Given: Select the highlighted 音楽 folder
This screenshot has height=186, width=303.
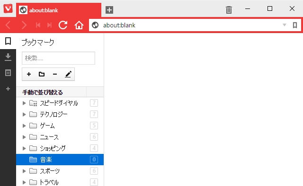Looking at the screenshot, I should pyautogui.click(x=60, y=160).
